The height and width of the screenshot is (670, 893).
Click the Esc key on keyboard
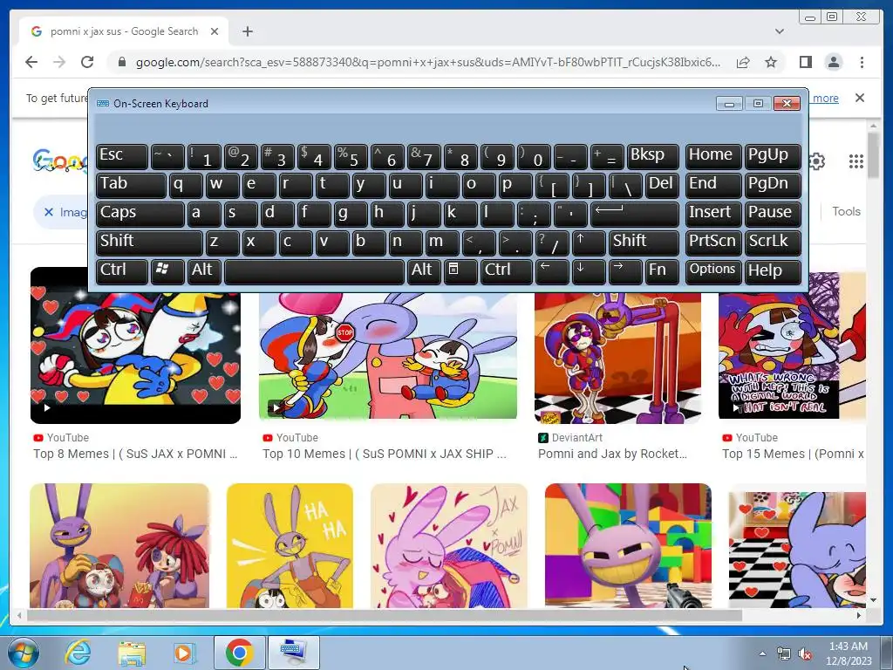pyautogui.click(x=122, y=156)
